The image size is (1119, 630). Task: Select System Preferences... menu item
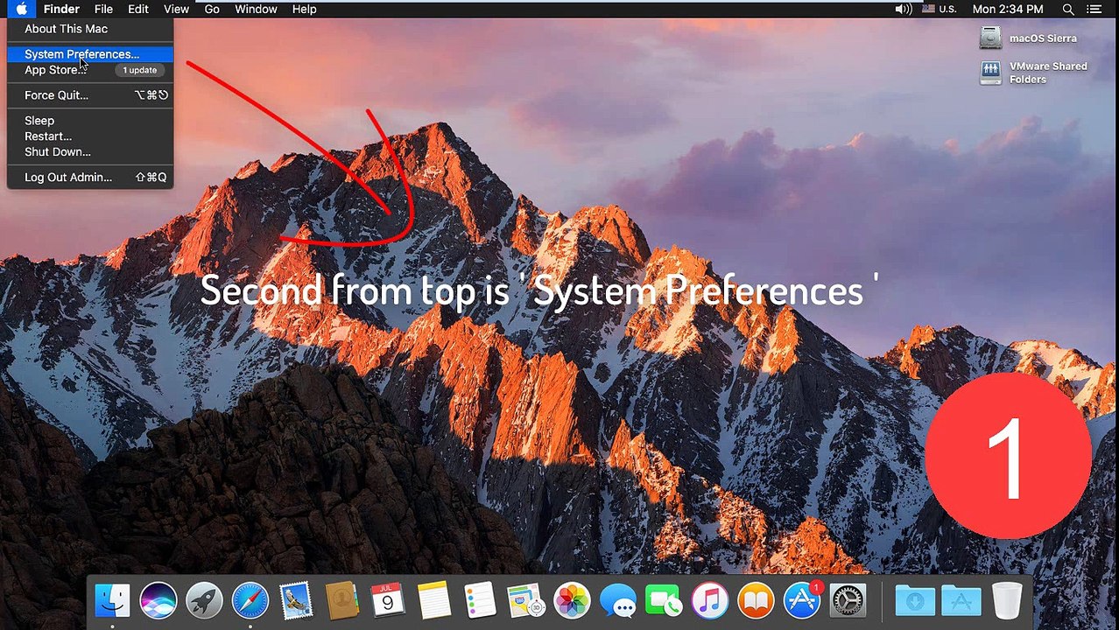coord(90,54)
